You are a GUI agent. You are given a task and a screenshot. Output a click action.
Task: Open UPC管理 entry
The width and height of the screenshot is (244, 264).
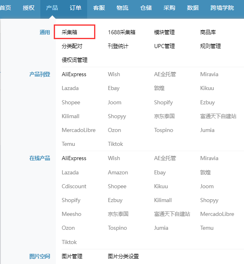click(164, 46)
